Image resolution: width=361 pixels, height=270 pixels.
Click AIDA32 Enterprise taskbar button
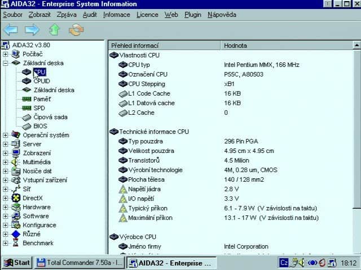pyautogui.click(x=171, y=263)
